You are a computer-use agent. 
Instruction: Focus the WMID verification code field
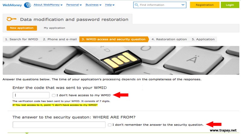(31, 95)
